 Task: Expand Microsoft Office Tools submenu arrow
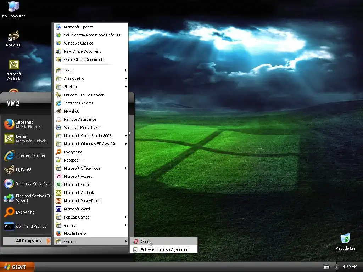pyautogui.click(x=126, y=168)
